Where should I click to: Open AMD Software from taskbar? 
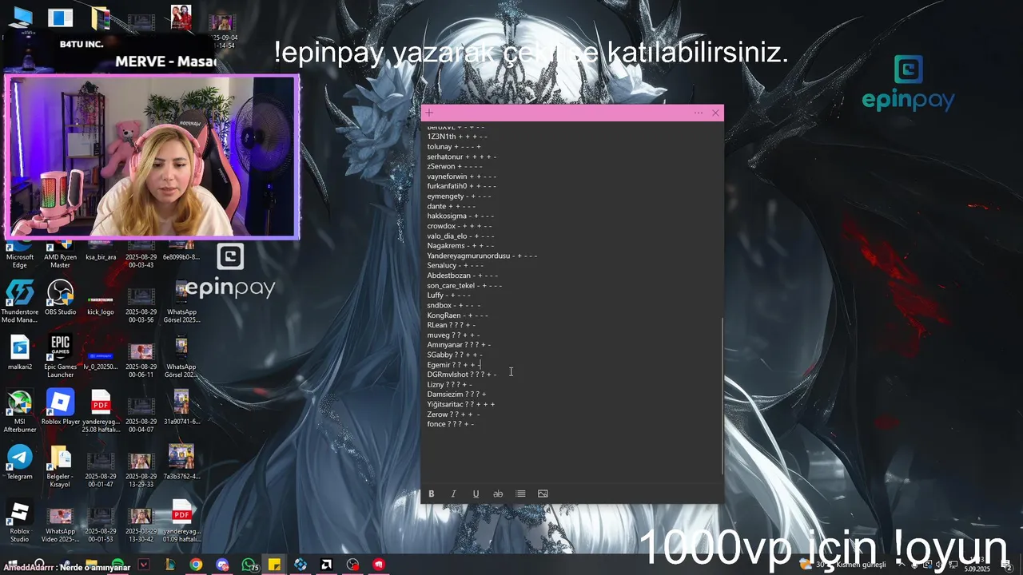(x=327, y=565)
